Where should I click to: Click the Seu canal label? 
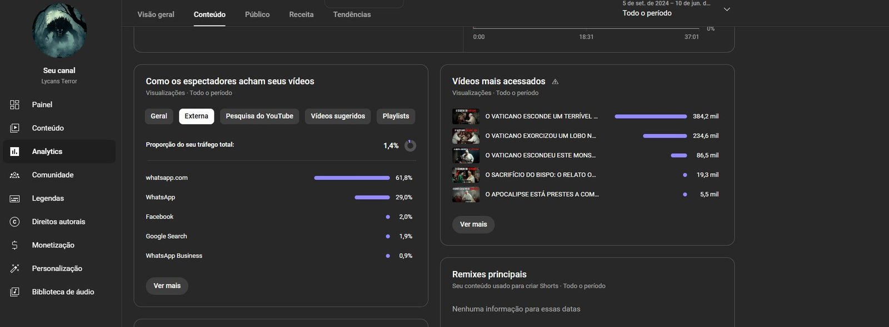59,71
